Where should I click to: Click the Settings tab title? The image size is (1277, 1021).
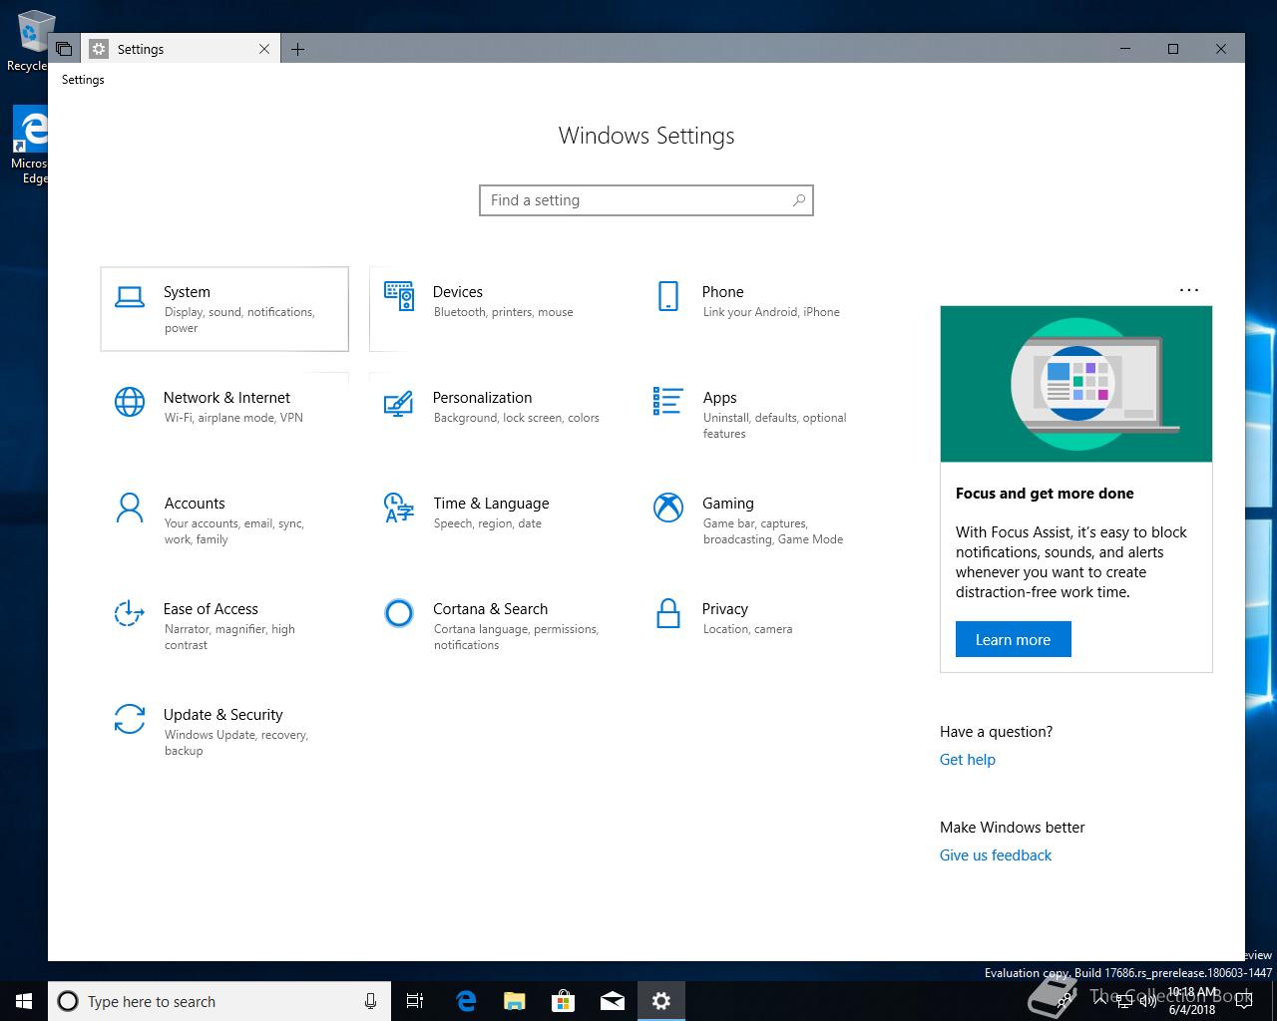pos(141,49)
